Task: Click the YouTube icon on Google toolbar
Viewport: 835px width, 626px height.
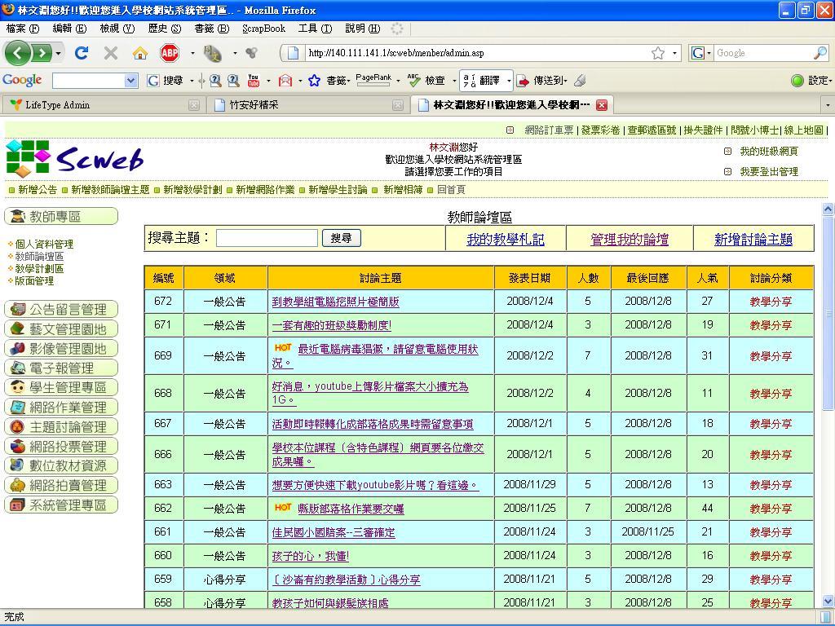Action: tap(253, 81)
